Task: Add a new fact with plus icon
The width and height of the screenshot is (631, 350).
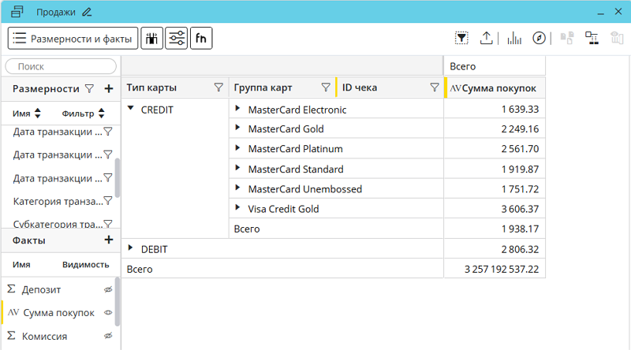Action: click(x=109, y=240)
